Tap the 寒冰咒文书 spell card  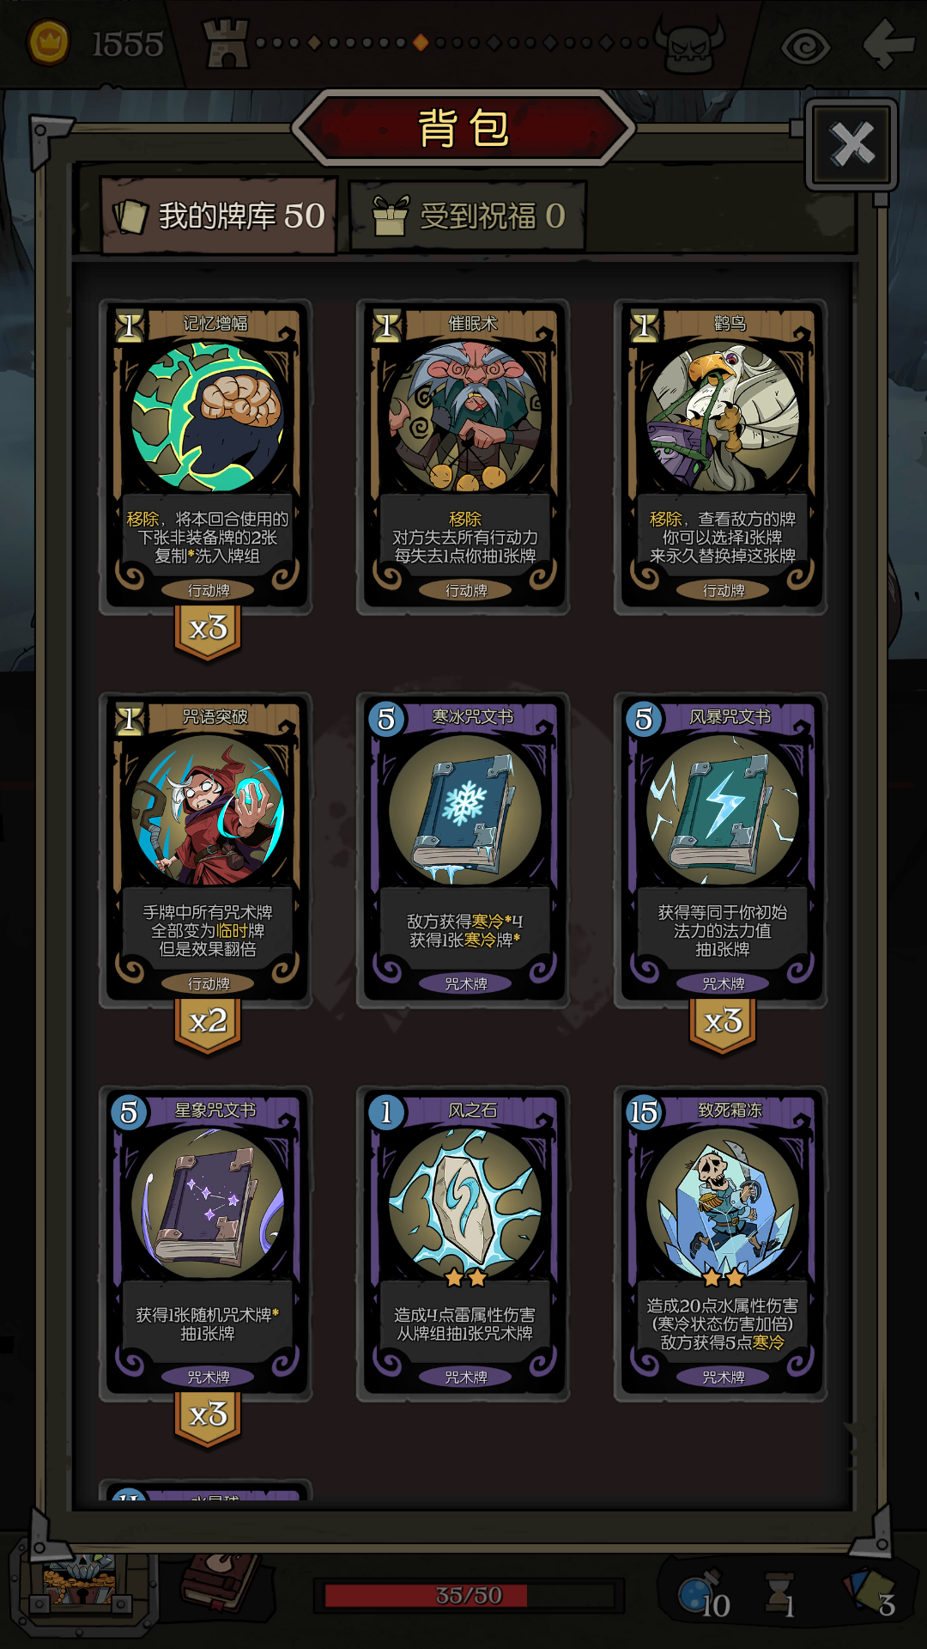pyautogui.click(x=463, y=849)
